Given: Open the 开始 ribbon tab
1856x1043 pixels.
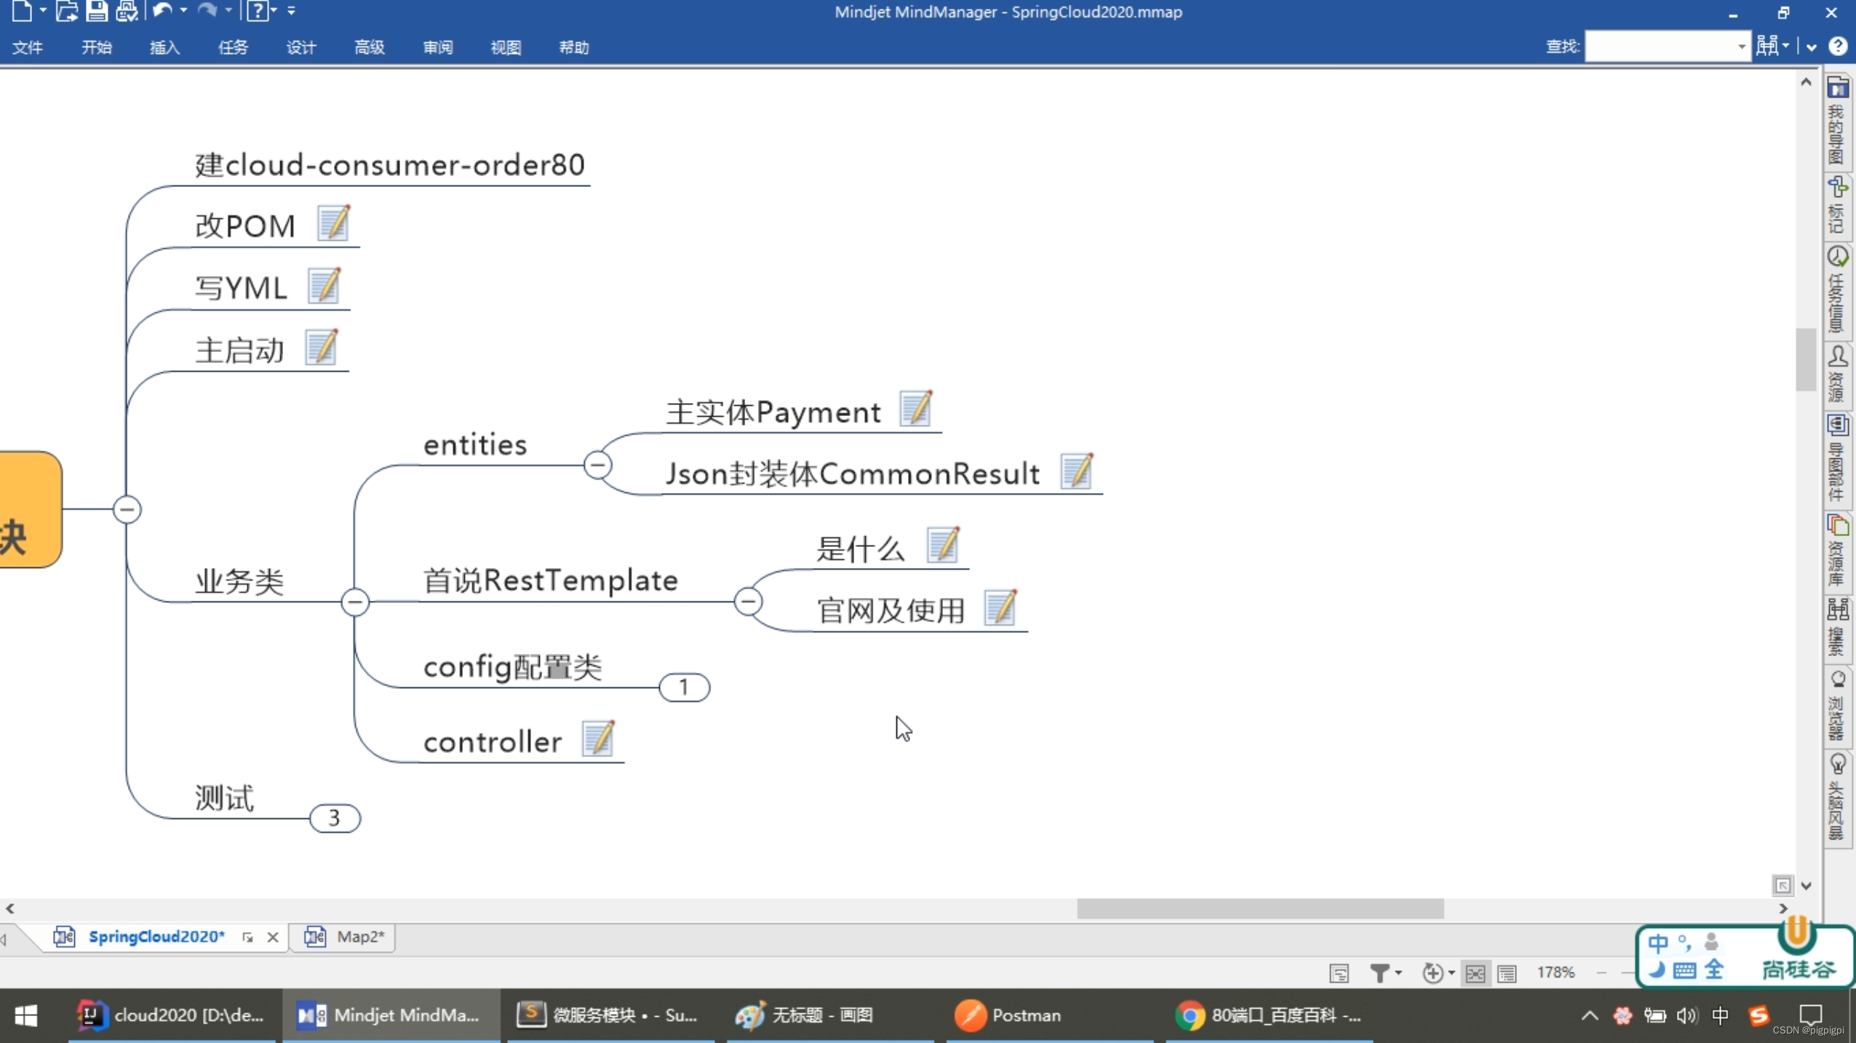Looking at the screenshot, I should 96,47.
